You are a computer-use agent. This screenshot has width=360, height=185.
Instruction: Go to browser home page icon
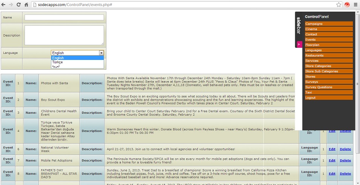pos(26,5)
